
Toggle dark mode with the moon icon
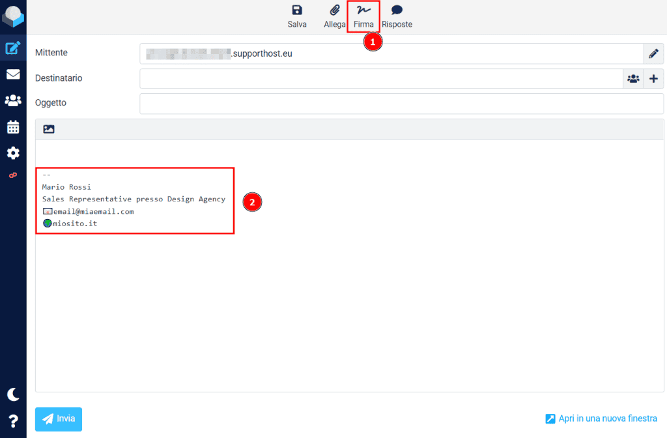click(13, 394)
